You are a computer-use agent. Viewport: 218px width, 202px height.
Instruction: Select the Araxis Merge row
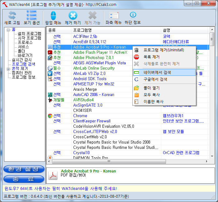pyautogui.click(x=90, y=90)
